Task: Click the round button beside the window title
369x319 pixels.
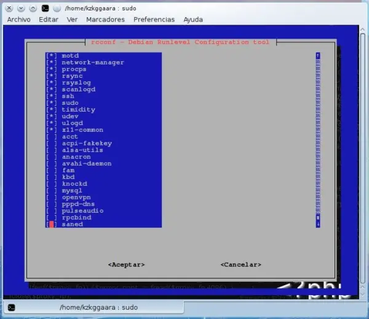Action: pos(57,9)
